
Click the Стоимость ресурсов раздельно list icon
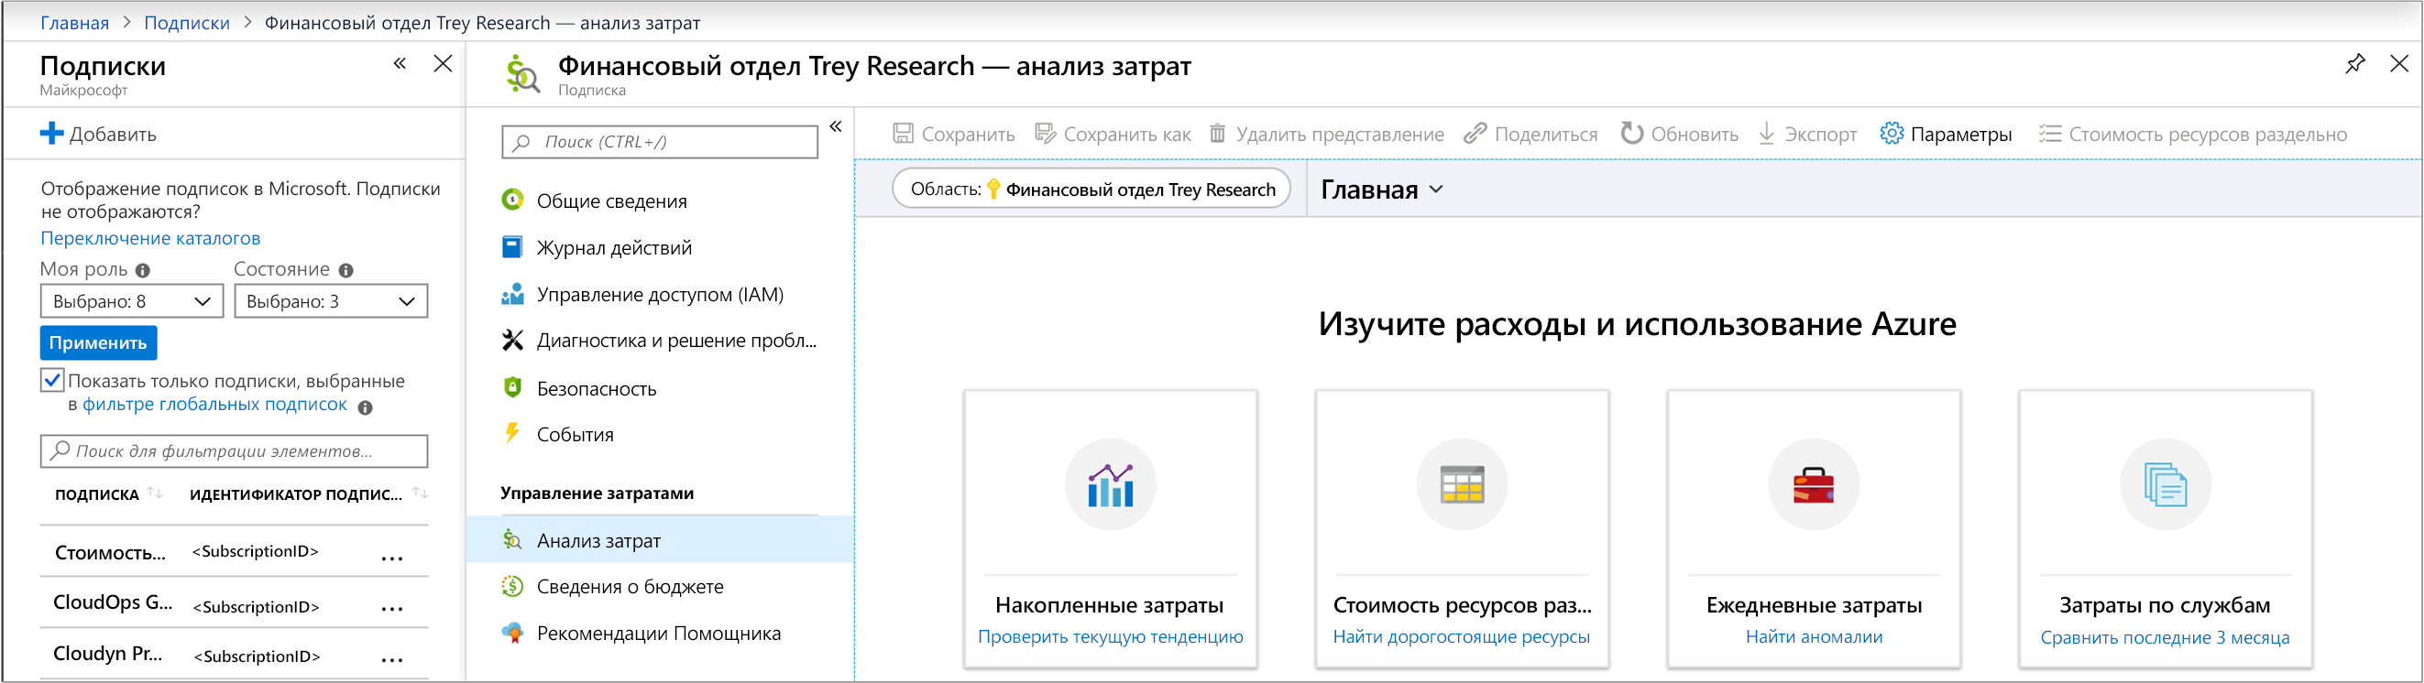point(2049,134)
